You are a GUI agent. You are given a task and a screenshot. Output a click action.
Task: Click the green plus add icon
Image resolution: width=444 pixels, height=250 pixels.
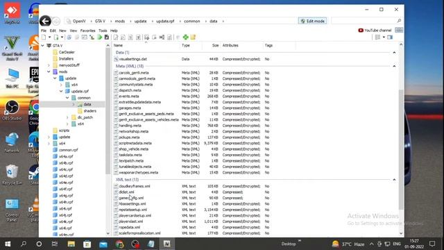pyautogui.click(x=185, y=37)
